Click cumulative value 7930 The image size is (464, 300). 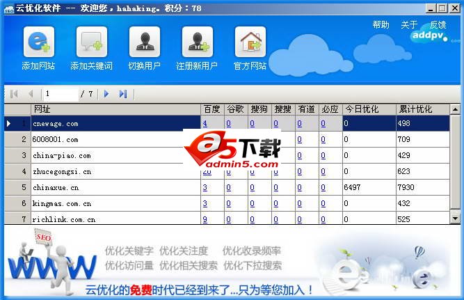point(406,187)
